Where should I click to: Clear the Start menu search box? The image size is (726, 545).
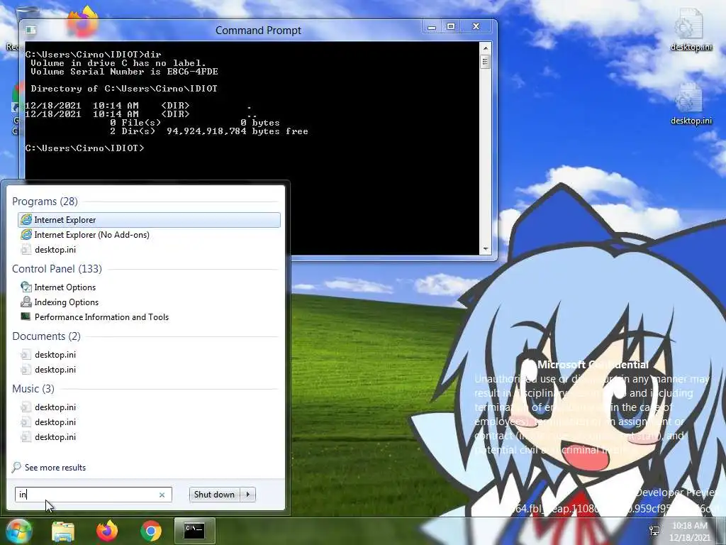click(x=162, y=495)
